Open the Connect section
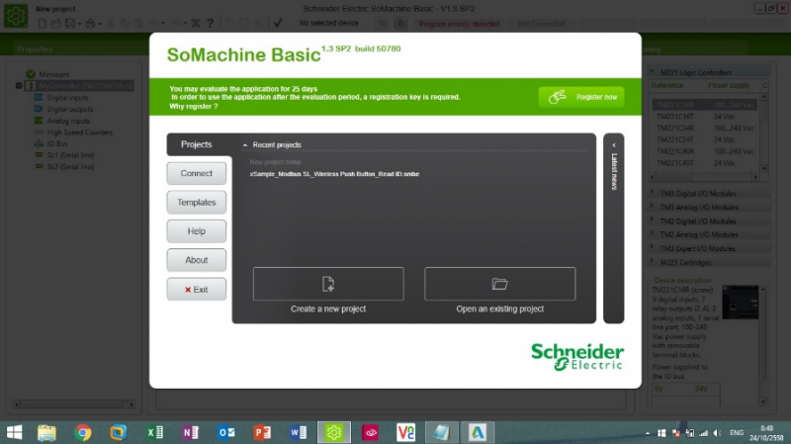Screen dimensions: 791x444 196,173
